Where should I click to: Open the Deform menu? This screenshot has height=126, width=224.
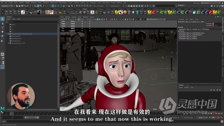pos(83,2)
